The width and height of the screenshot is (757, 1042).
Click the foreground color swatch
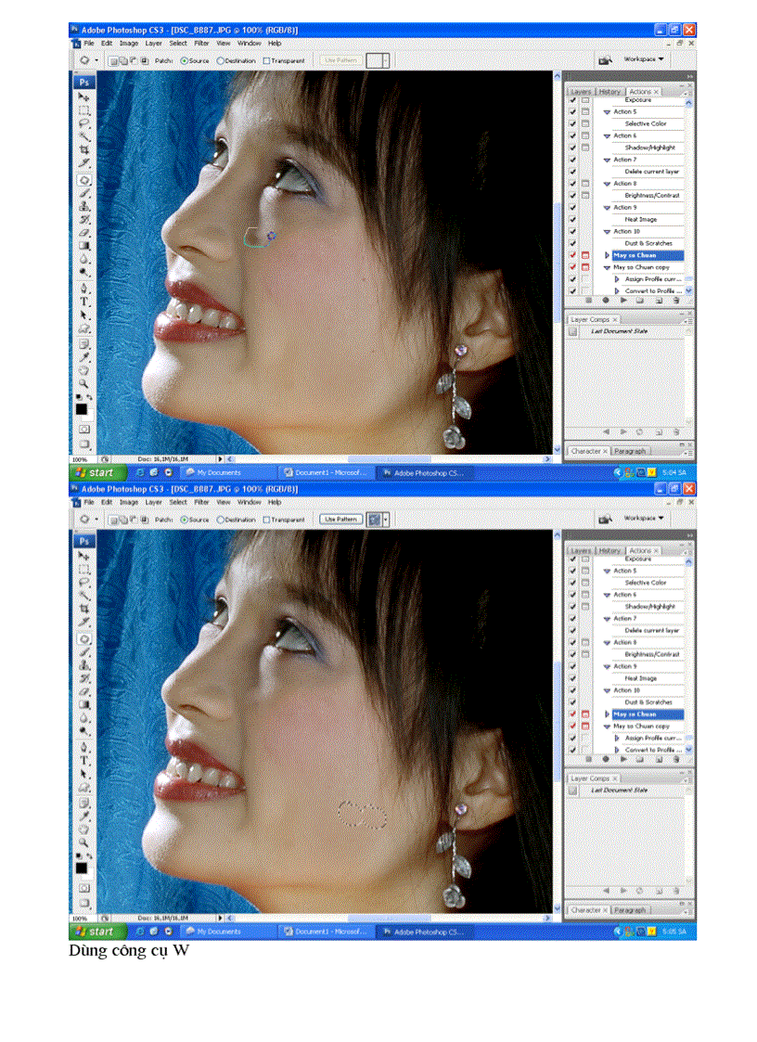tap(81, 408)
